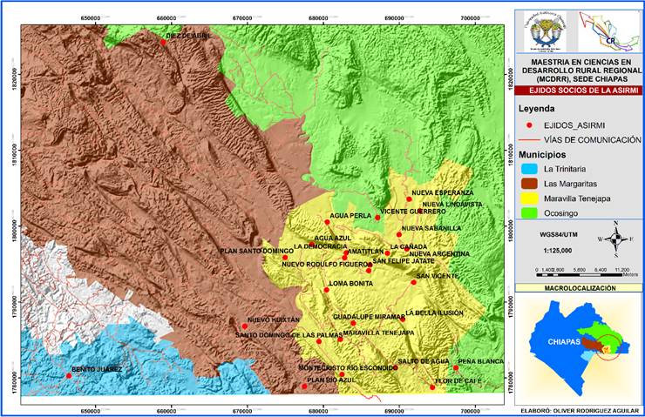Select the Benito Juarez ejido marker

pos(68,376)
